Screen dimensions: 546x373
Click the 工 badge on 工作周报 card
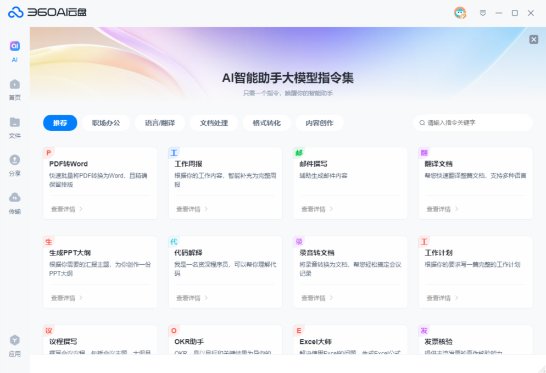(x=174, y=153)
